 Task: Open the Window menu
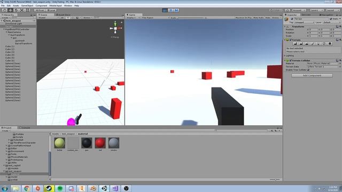pyautogui.click(x=68, y=6)
